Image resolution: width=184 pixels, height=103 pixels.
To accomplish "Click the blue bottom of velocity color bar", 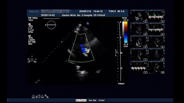I will [126, 37].
